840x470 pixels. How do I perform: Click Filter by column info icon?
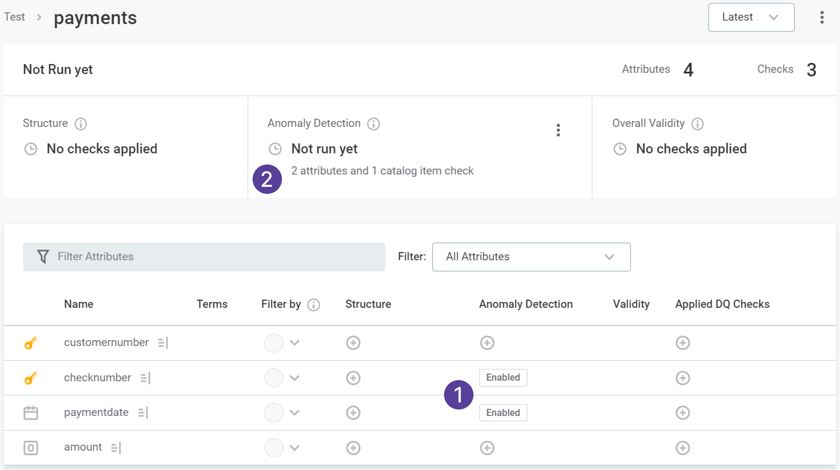(x=314, y=305)
